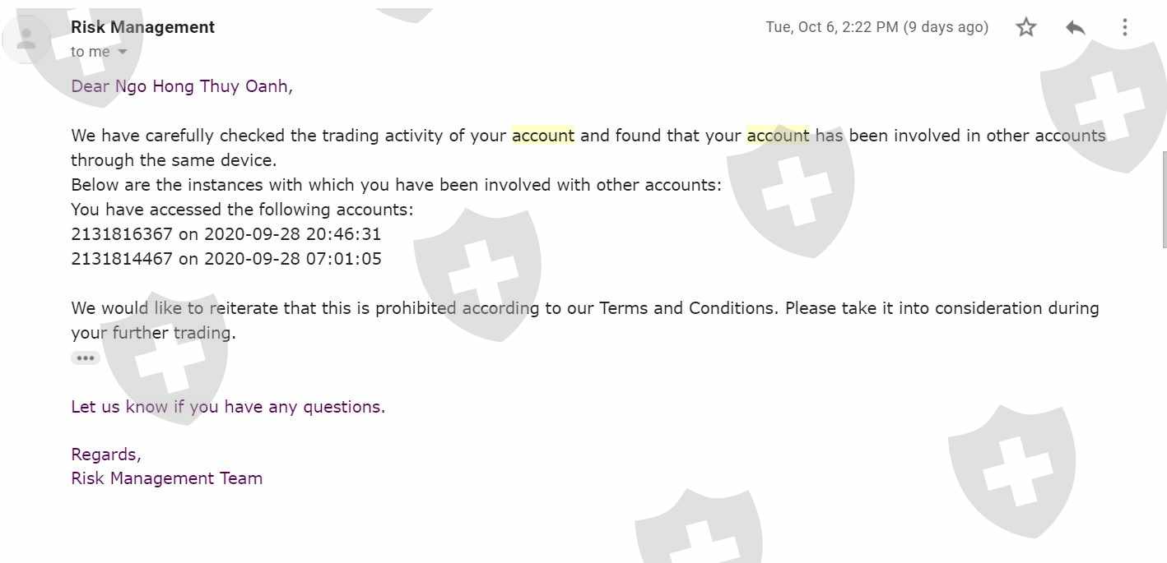The image size is (1167, 563).
Task: Click the "Risk Management Team" signature
Action: click(167, 478)
